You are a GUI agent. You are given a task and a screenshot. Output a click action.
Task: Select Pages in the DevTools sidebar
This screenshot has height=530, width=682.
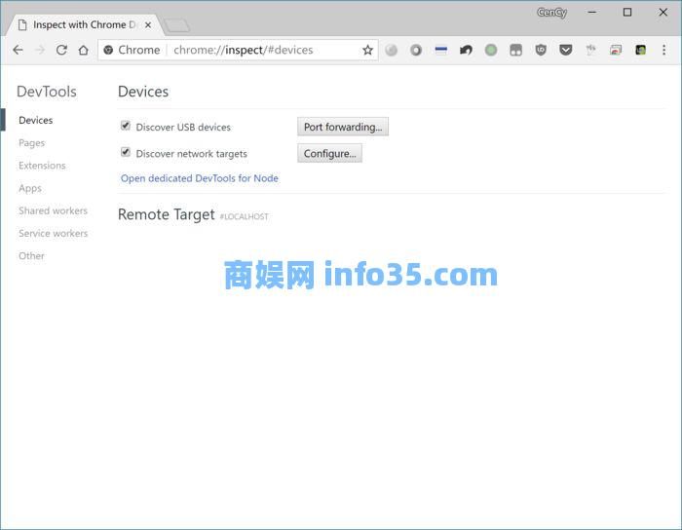(x=31, y=143)
